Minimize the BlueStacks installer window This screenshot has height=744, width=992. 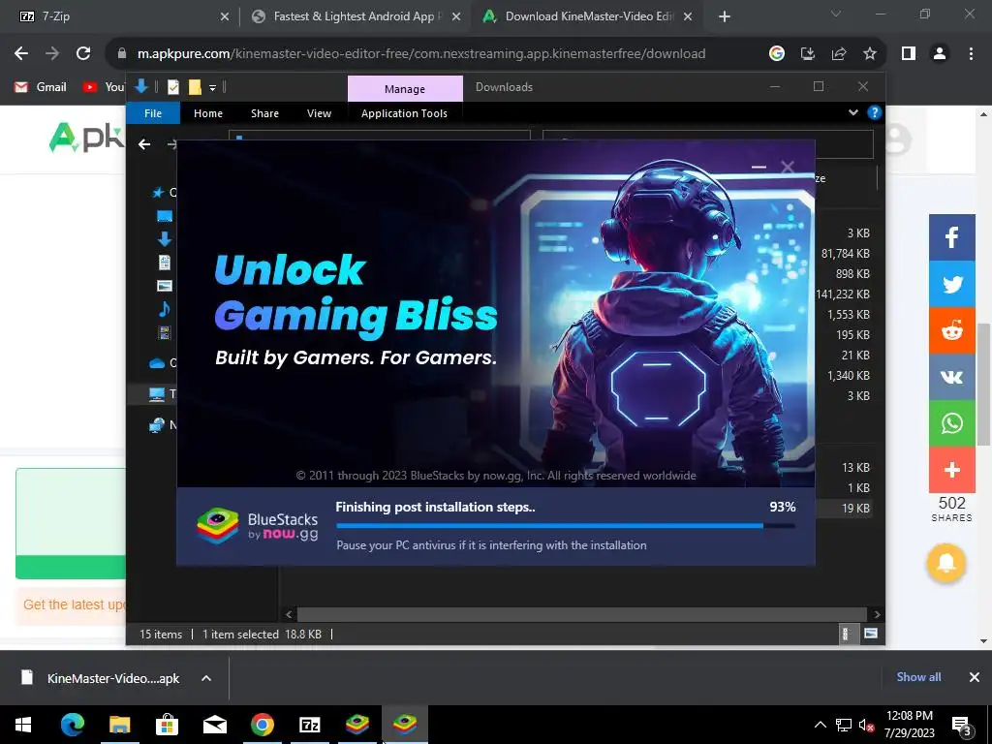[x=759, y=167]
